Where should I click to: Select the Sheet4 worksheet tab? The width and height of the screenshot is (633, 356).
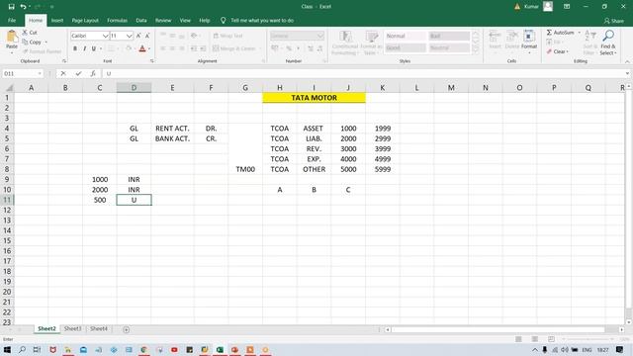99,329
